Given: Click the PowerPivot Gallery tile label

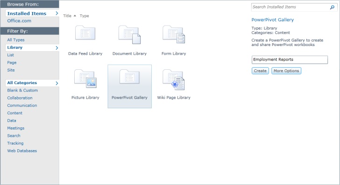Looking at the screenshot, I should [129, 98].
